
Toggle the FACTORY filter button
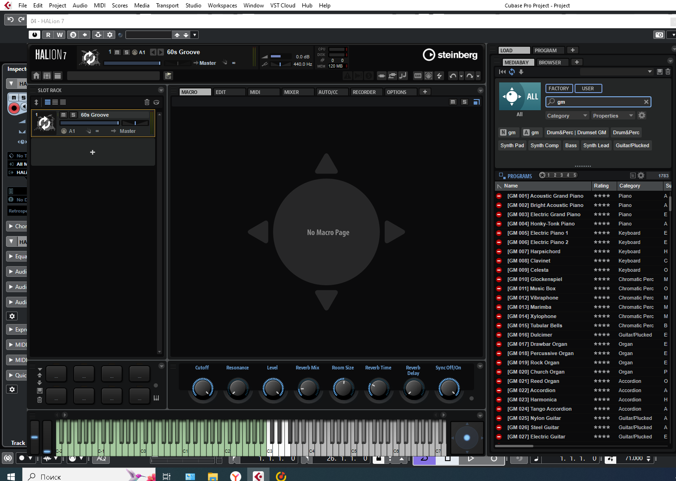pos(559,88)
